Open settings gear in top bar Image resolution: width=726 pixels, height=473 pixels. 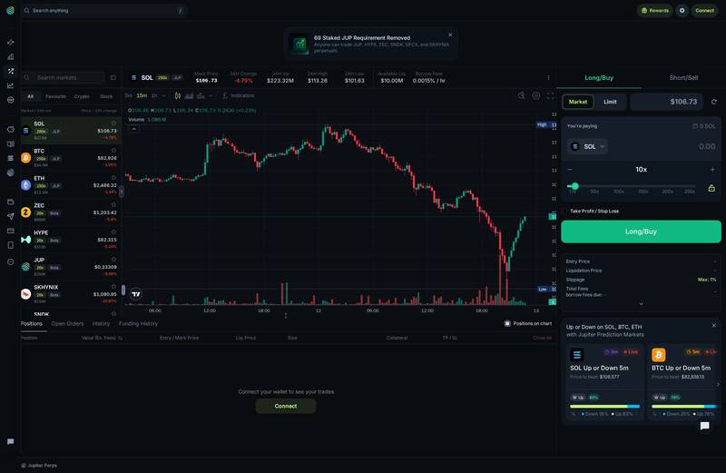(682, 10)
